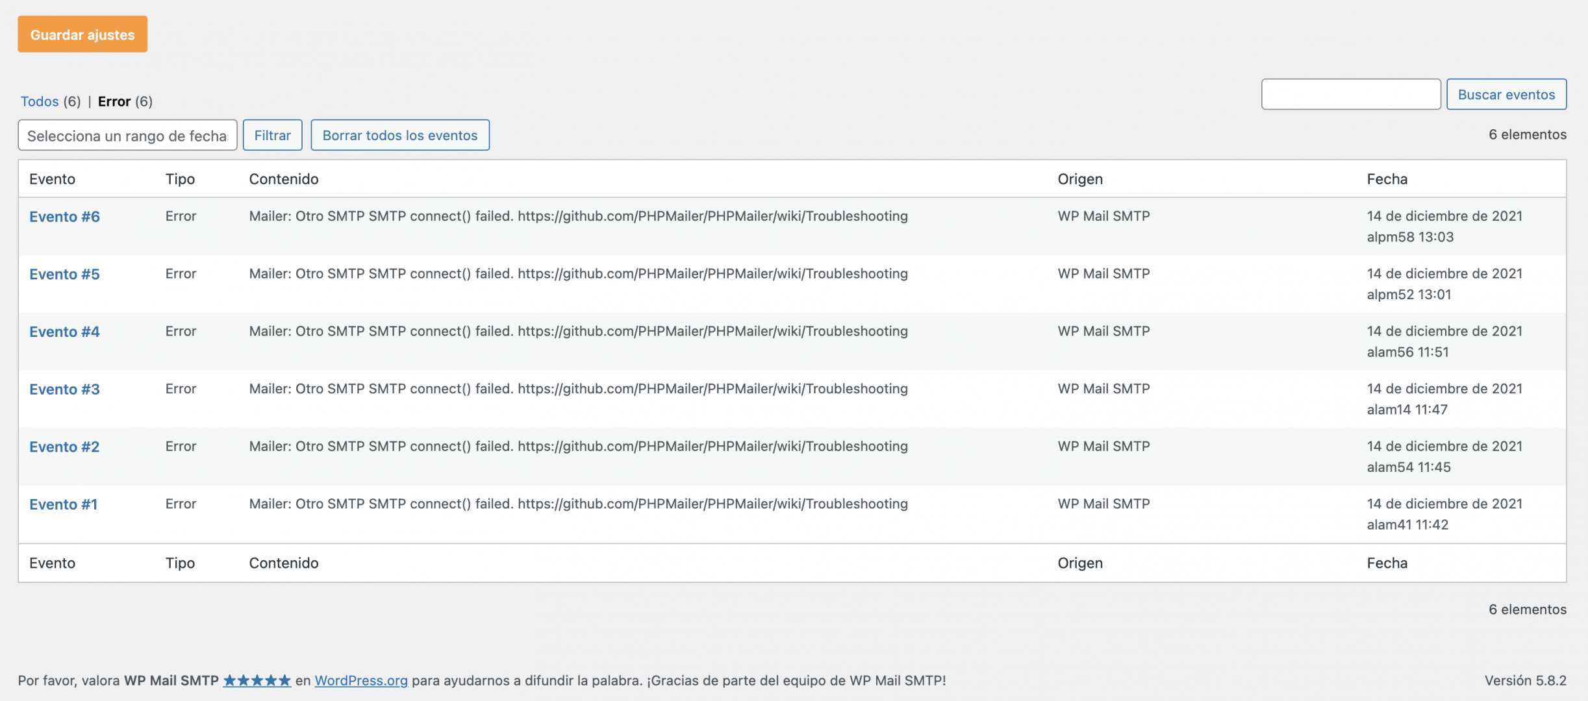Select the Error (6) filter

(125, 101)
